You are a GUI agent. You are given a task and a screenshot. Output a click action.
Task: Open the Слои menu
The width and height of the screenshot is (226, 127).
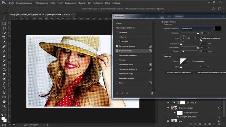pyautogui.click(x=53, y=3)
